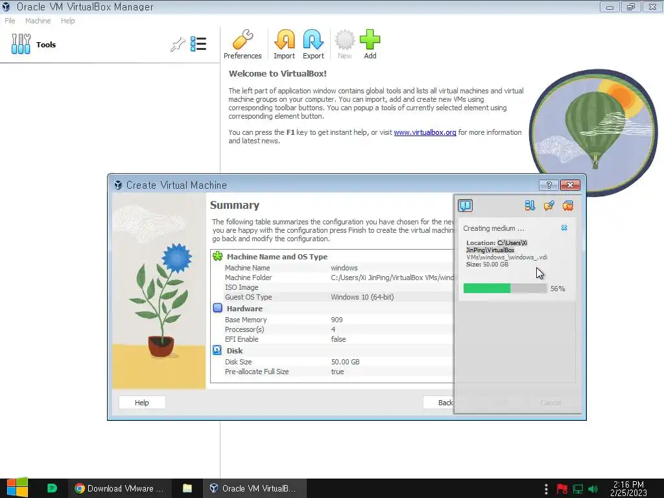Click the volume speaker tray icon
The width and height of the screenshot is (664, 498).
(593, 489)
